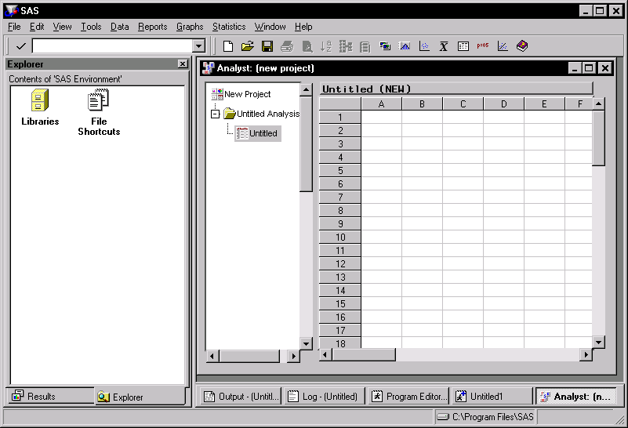Click the Program Editor window button
Viewport: 628px width, 428px height.
408,397
